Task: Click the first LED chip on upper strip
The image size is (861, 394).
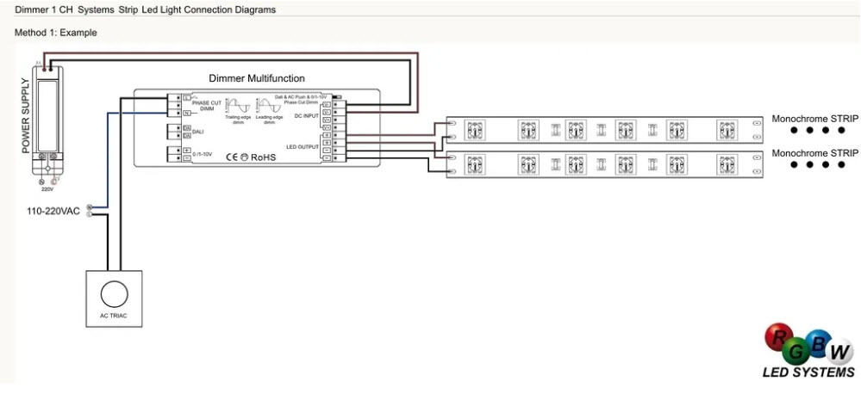Action: 474,130
